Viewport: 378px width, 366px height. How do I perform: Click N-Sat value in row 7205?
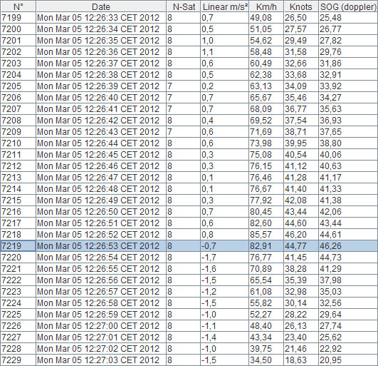pyautogui.click(x=184, y=86)
